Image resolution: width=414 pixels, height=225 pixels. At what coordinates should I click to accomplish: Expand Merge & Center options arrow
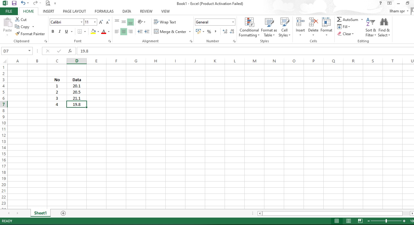pos(190,31)
